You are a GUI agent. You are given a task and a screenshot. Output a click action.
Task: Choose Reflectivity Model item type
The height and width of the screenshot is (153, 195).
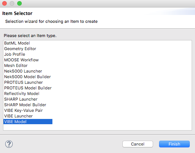click(22, 94)
